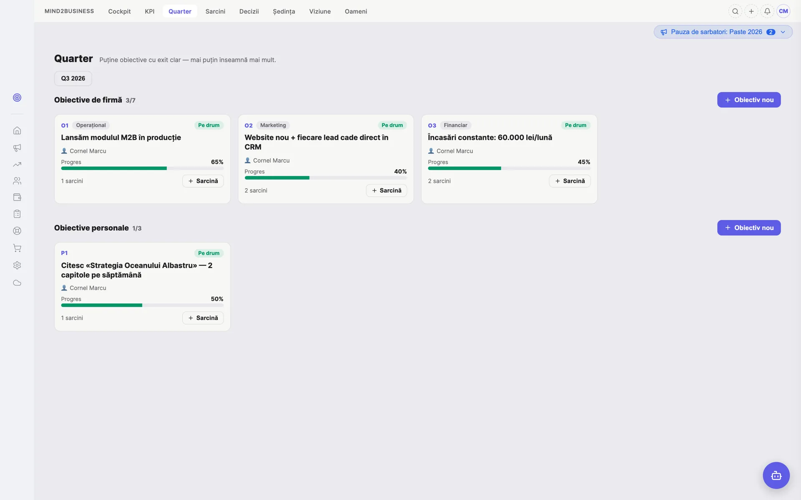
Task: Add a Sarcină to Citesc Strategia objective
Action: point(203,318)
